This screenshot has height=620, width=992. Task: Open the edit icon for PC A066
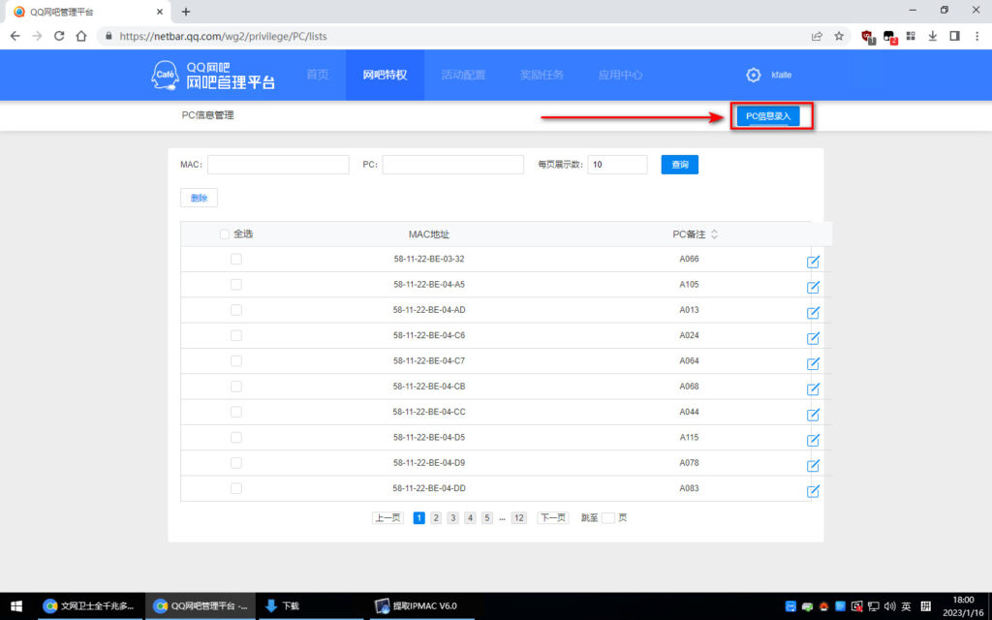pos(813,261)
